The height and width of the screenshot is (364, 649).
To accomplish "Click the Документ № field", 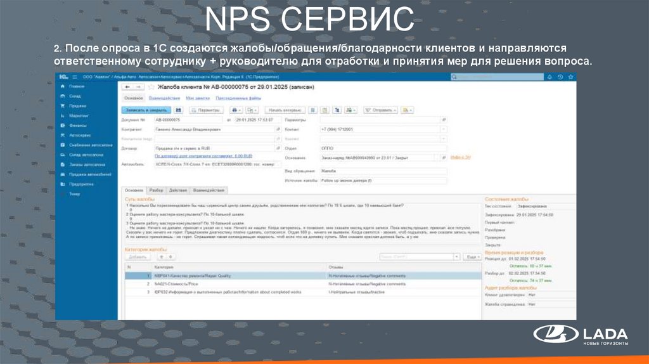I will pyautogui.click(x=188, y=120).
